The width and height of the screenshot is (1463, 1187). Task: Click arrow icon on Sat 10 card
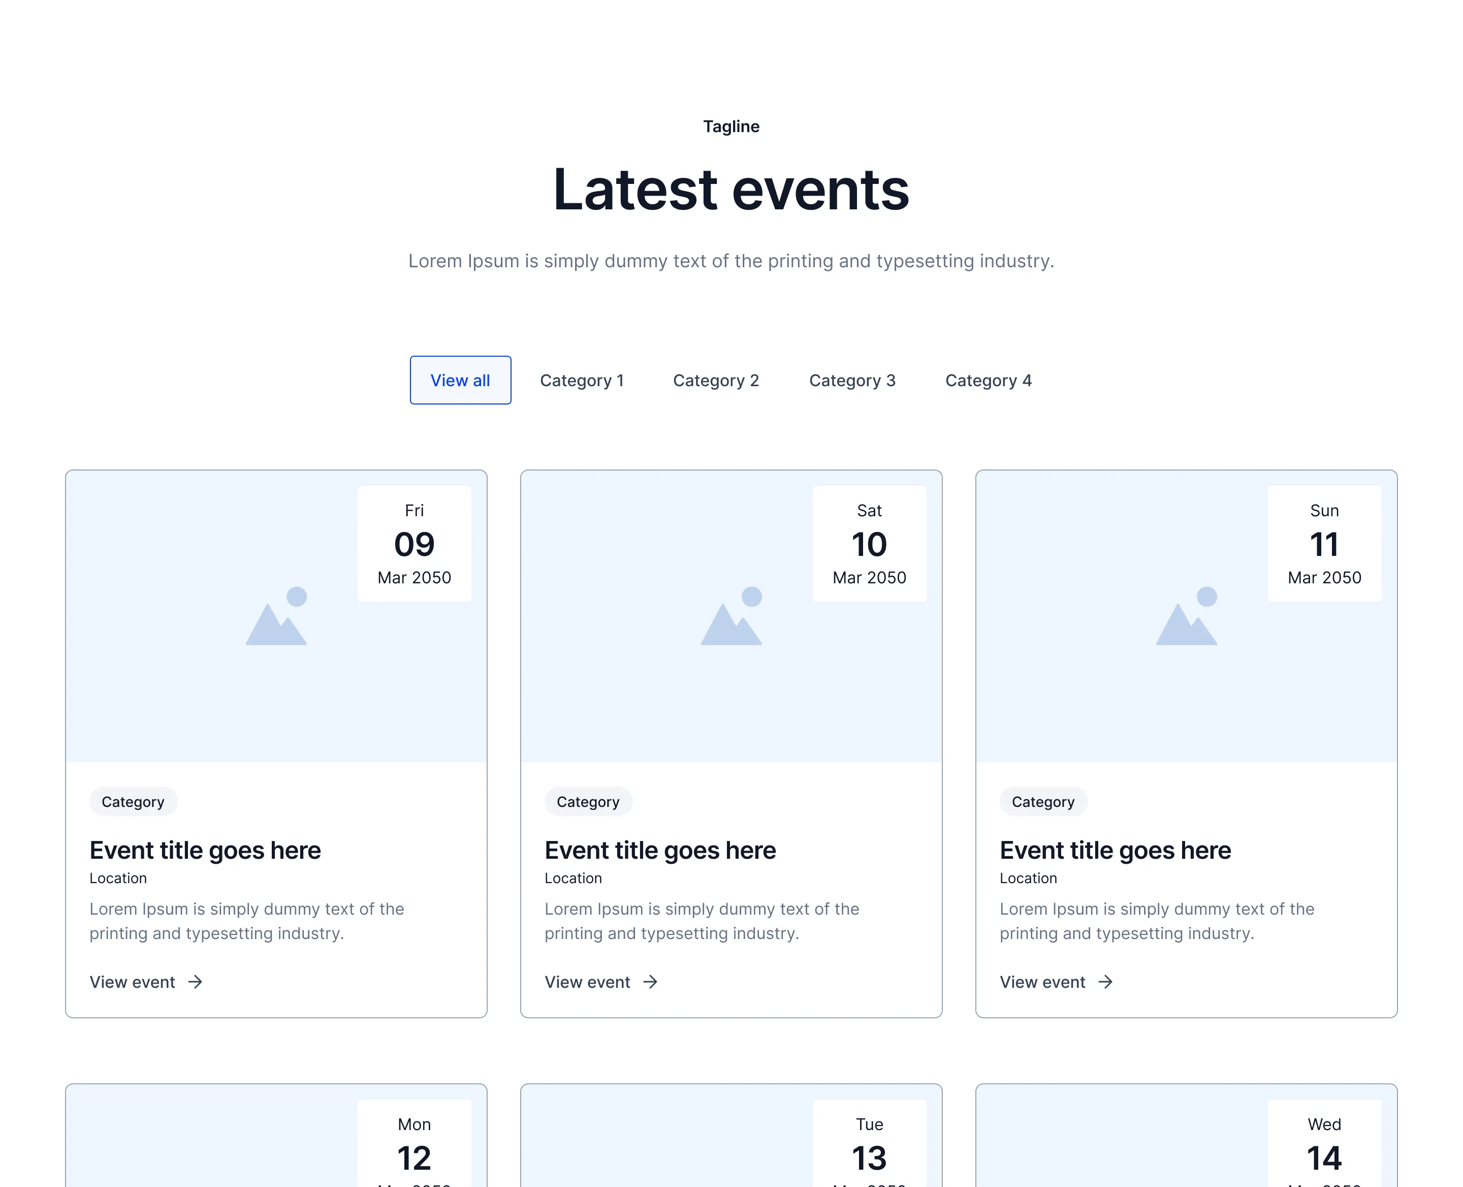[x=650, y=982]
